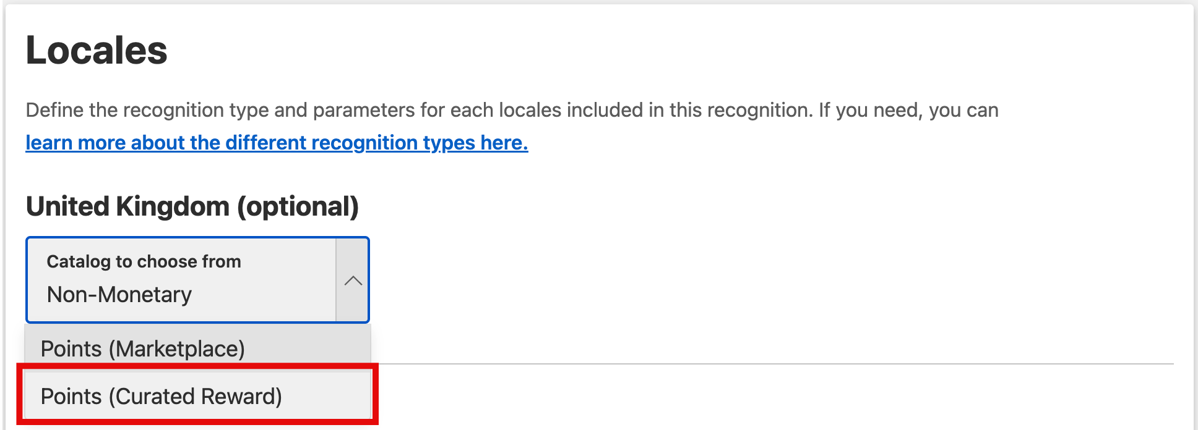Click the Catalog to choose from dropdown
This screenshot has width=1198, height=430.
[181, 279]
